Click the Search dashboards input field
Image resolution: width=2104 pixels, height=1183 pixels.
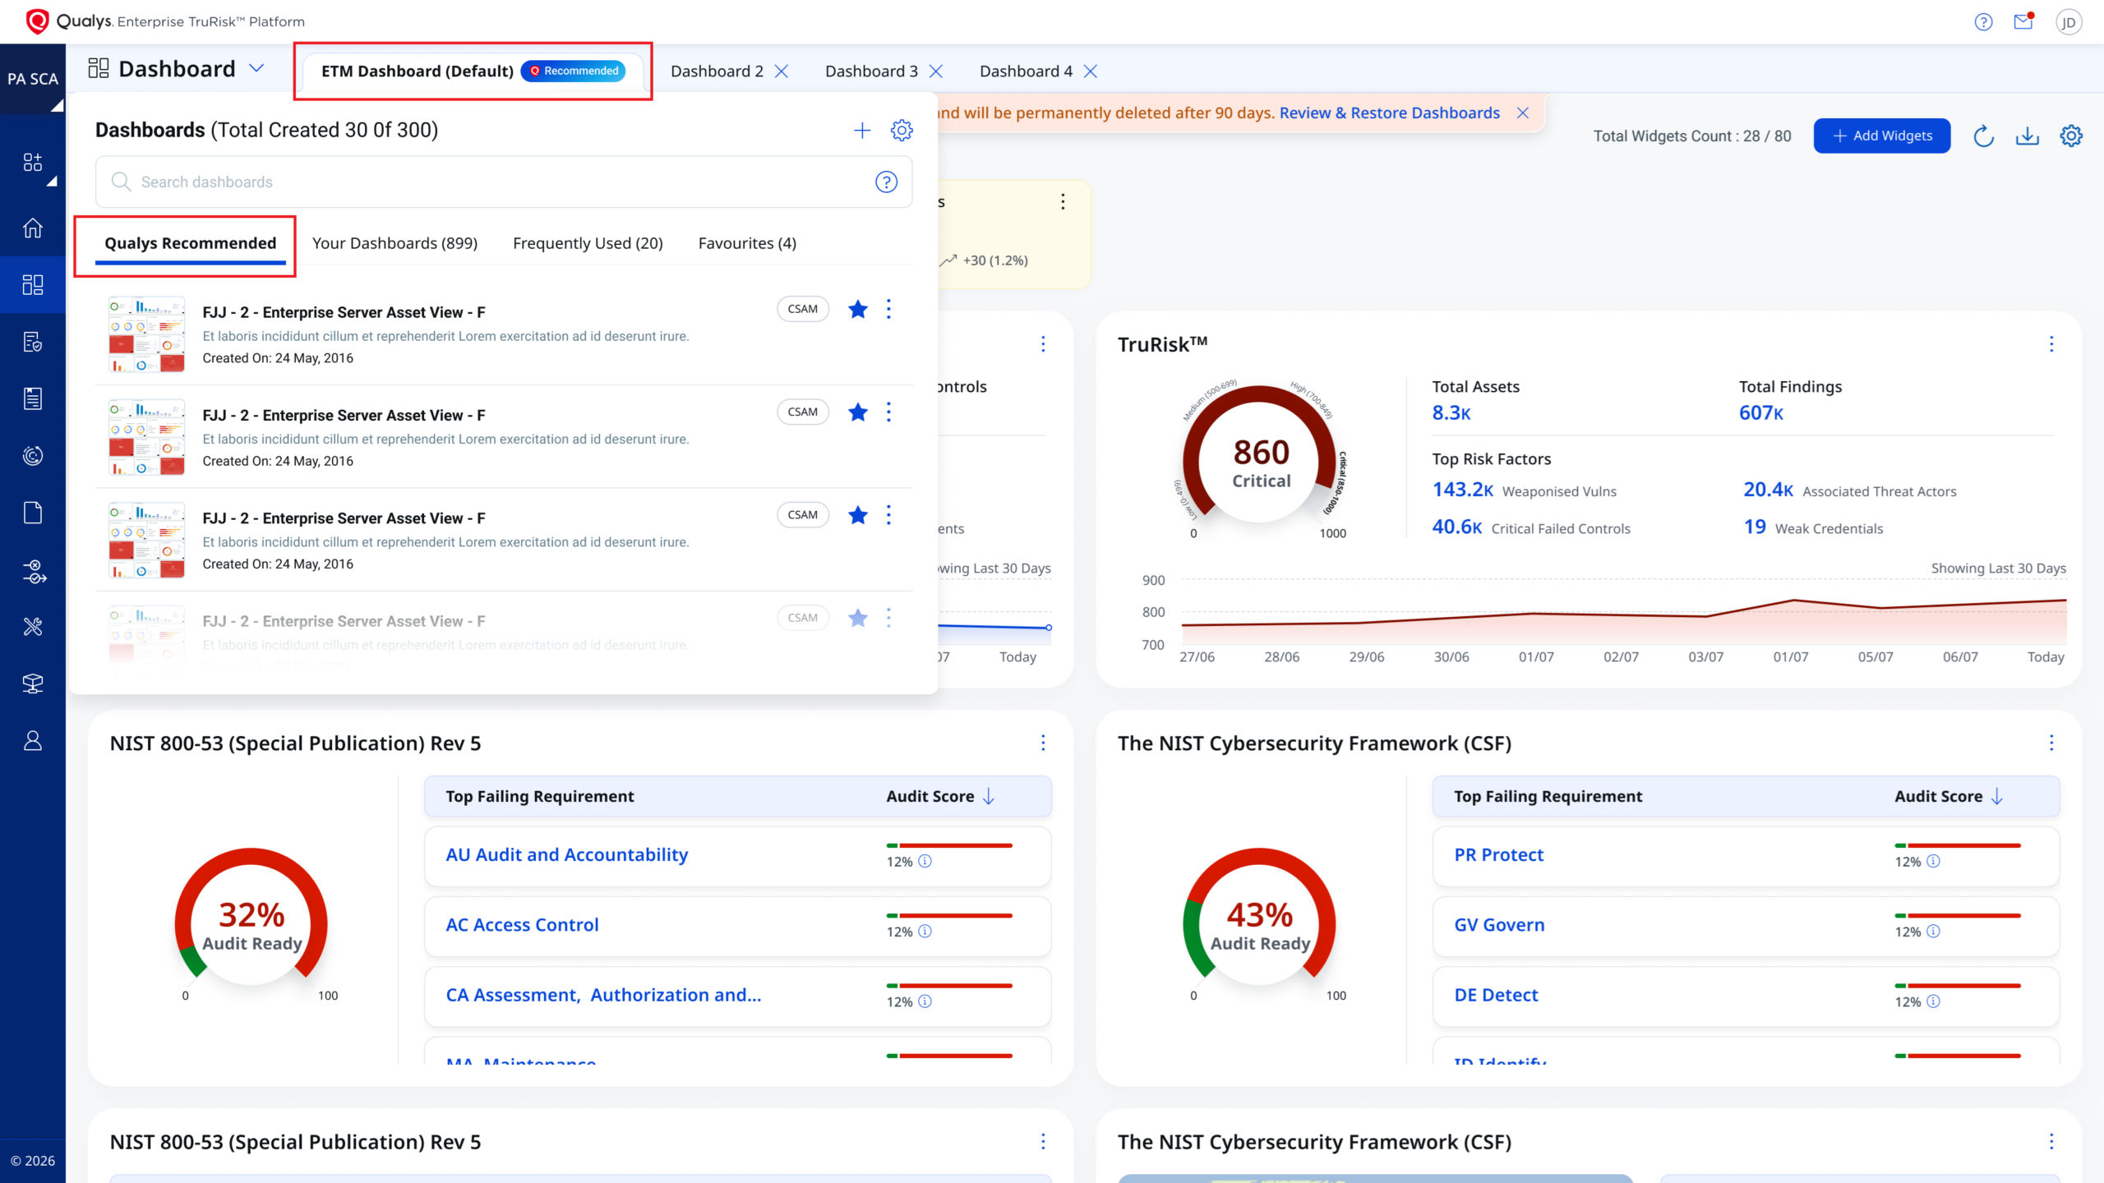[503, 182]
